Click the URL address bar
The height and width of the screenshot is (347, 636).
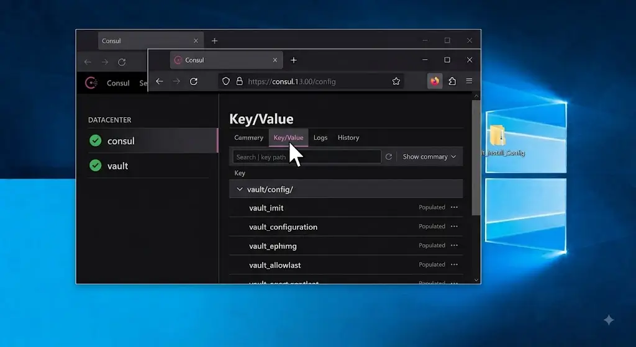click(x=311, y=81)
